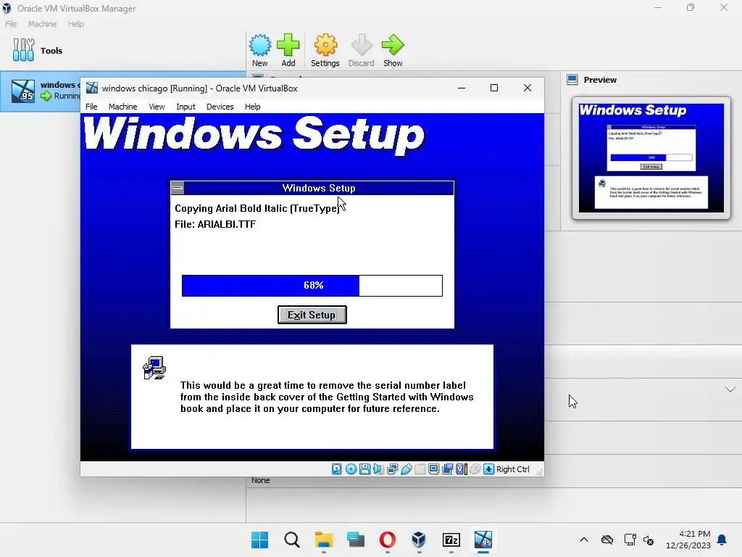Open Machine menu in VirtualBox Manager
Screen dimensions: 742x557
(x=42, y=24)
